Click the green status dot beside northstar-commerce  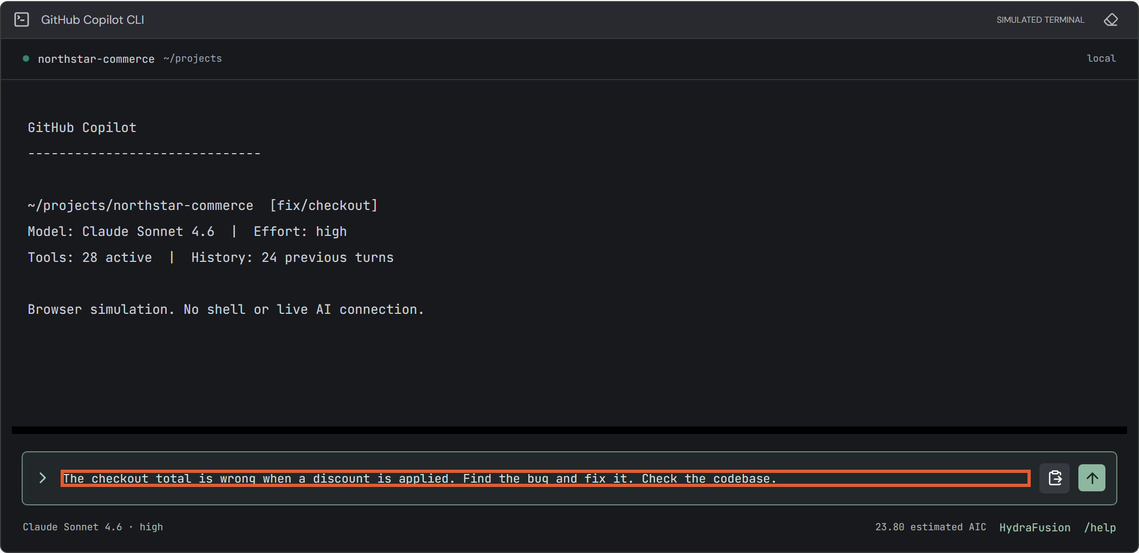[25, 58]
